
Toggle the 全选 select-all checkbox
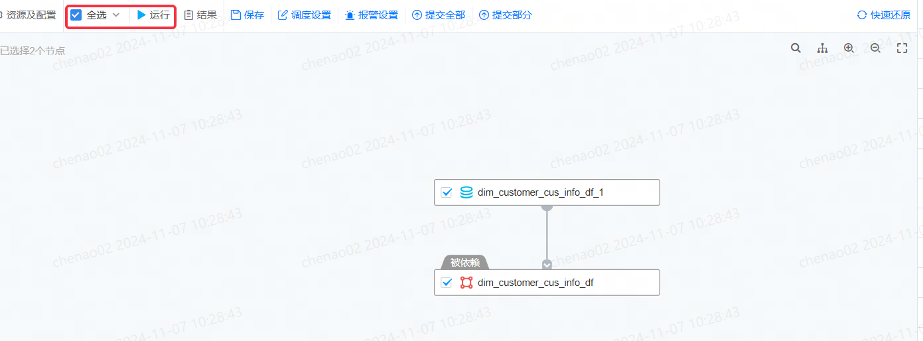tap(76, 15)
